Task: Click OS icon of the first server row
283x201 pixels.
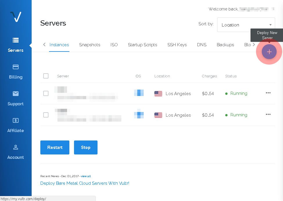Action: pos(139,93)
